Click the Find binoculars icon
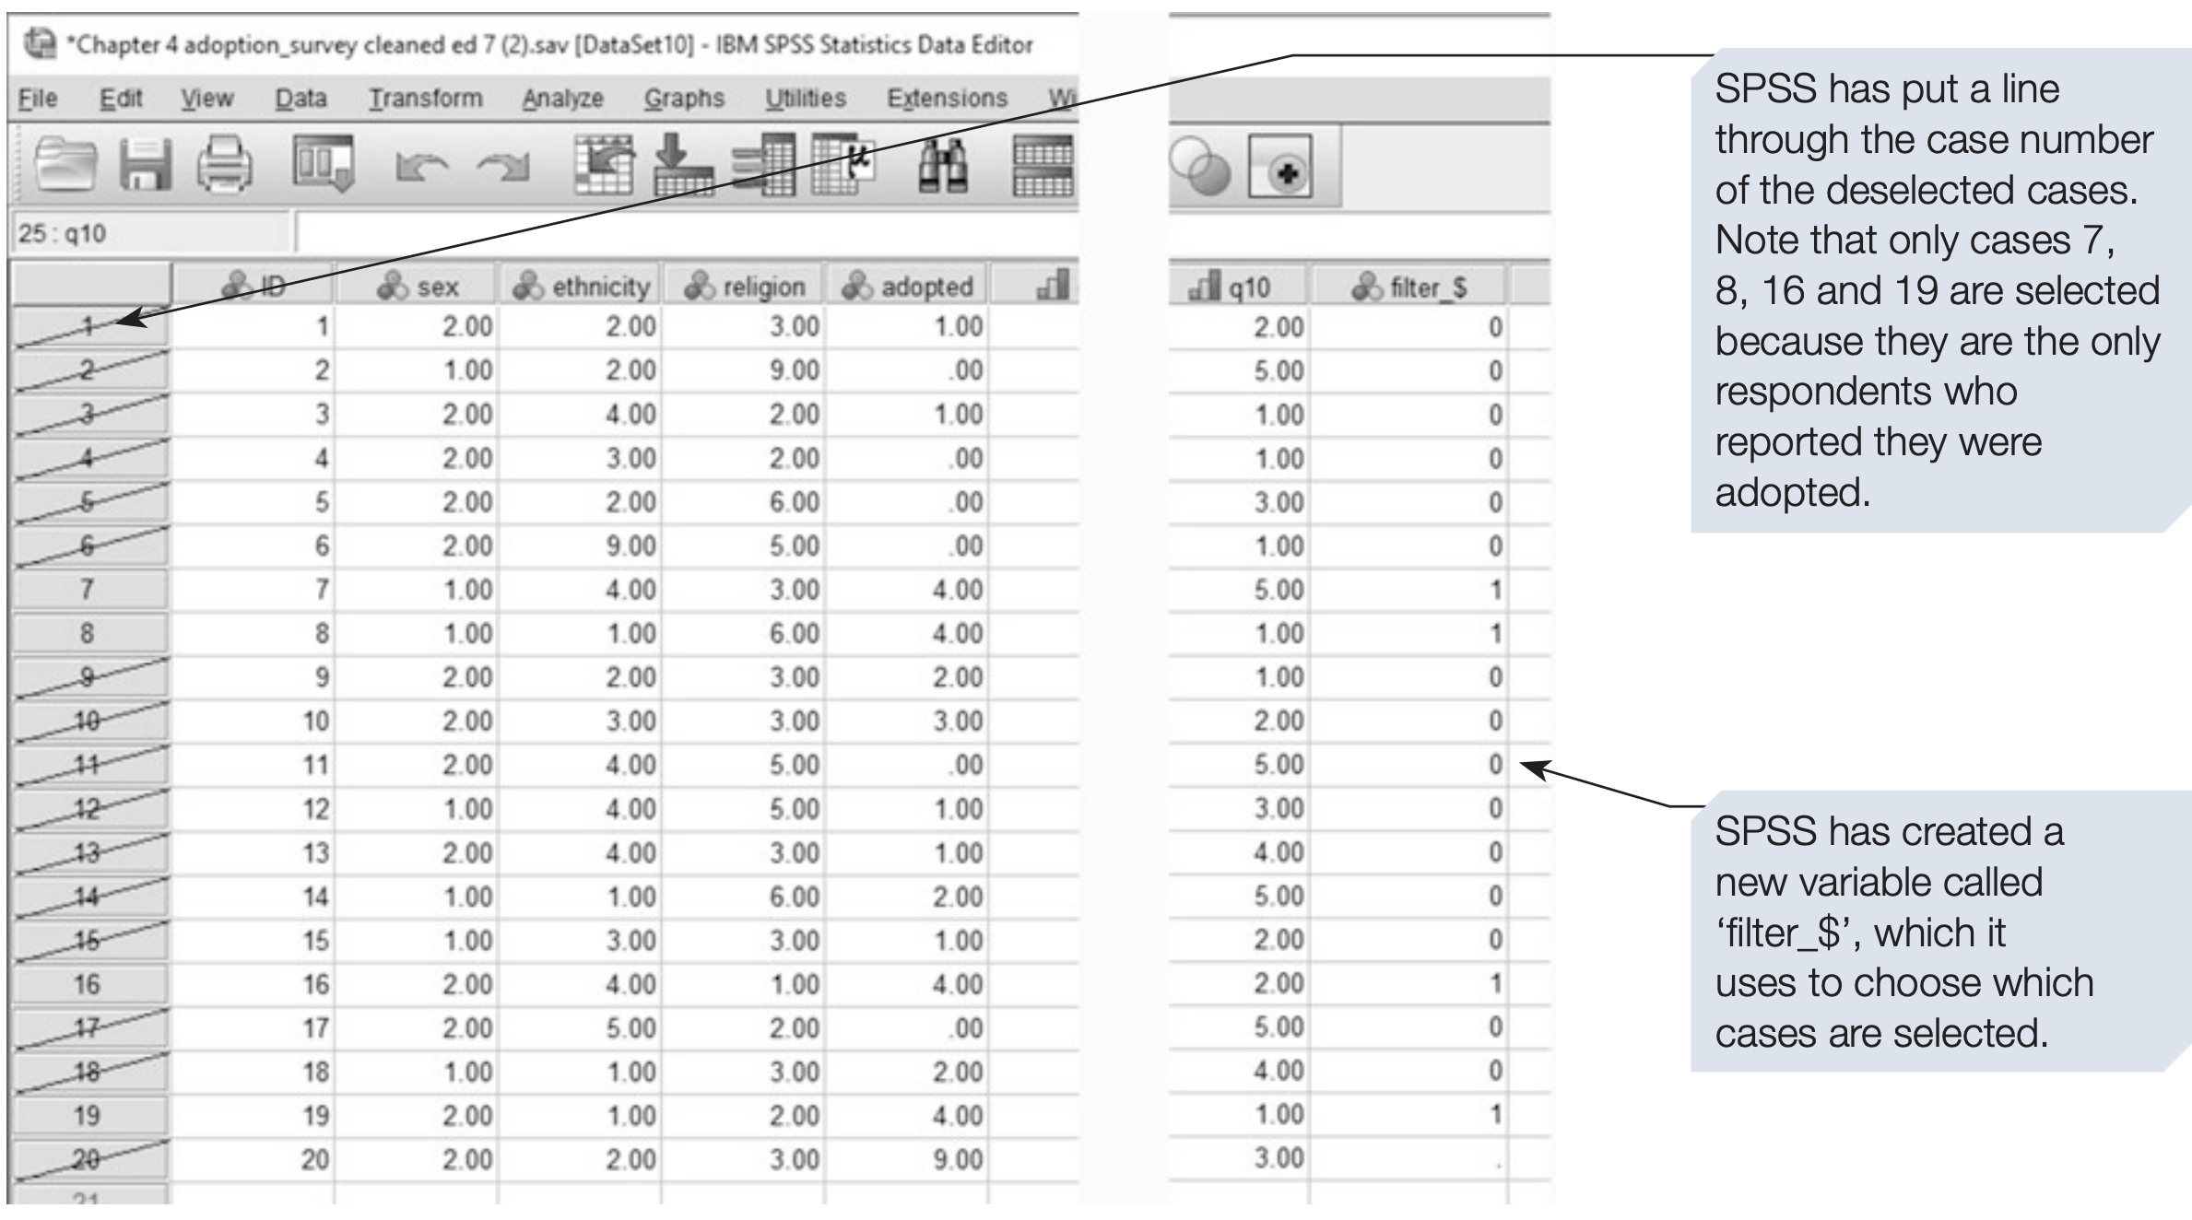 [943, 166]
